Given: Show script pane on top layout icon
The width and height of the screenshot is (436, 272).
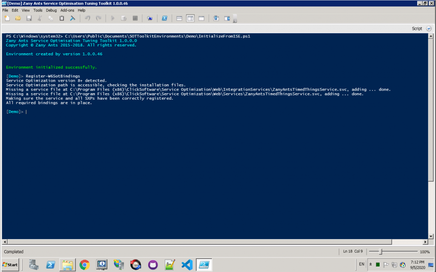Looking at the screenshot, I should pos(179,18).
